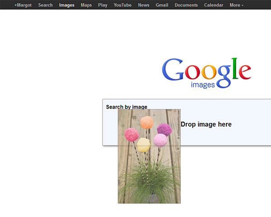This screenshot has width=271, height=217.
Task: Go to Search in top bar
Action: [x=46, y=5]
